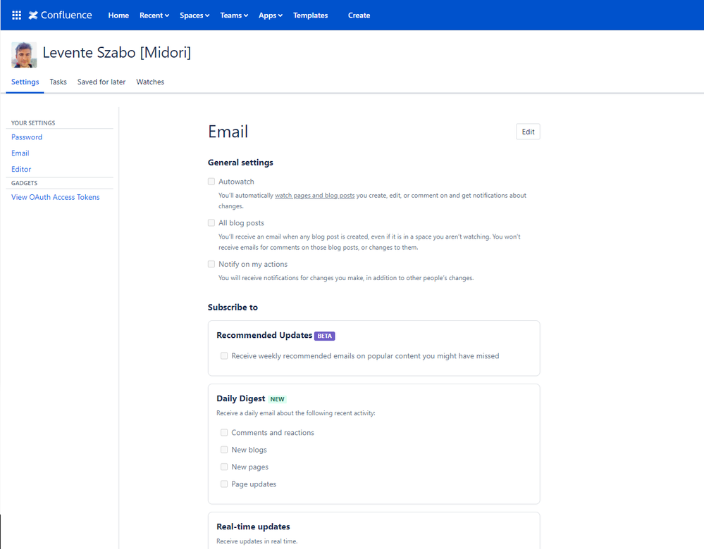Expand the Teams dropdown menu

pyautogui.click(x=234, y=15)
